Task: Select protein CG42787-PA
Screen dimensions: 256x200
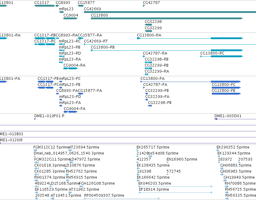Action: click(x=155, y=85)
